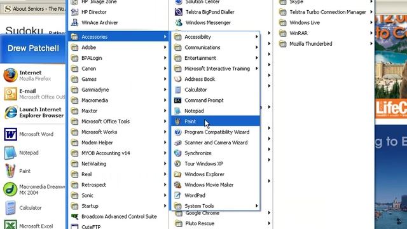
Task: Open Notepad in the Accessories submenu
Action: pyautogui.click(x=216, y=111)
